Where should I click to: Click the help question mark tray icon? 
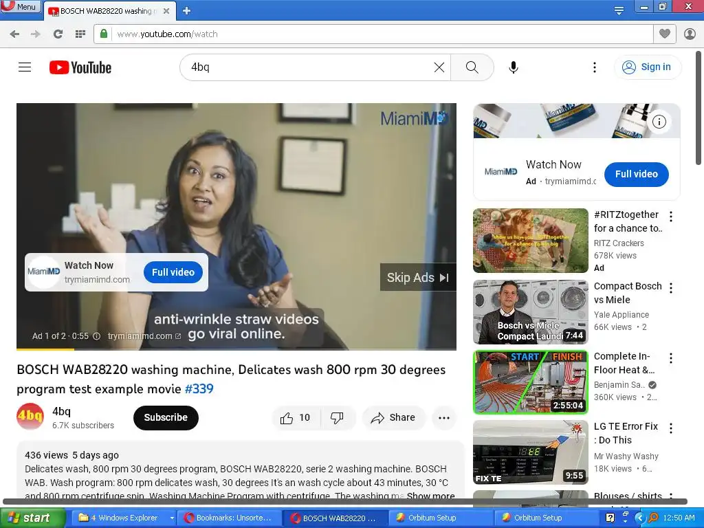coord(610,518)
